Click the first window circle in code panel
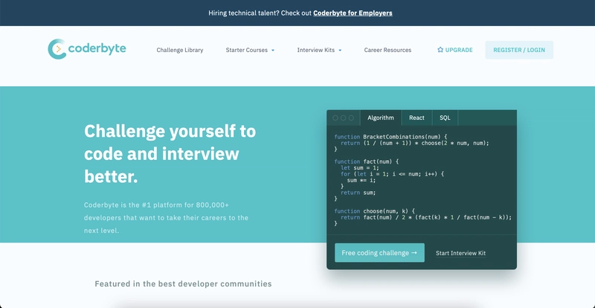The height and width of the screenshot is (308, 595). tap(335, 118)
